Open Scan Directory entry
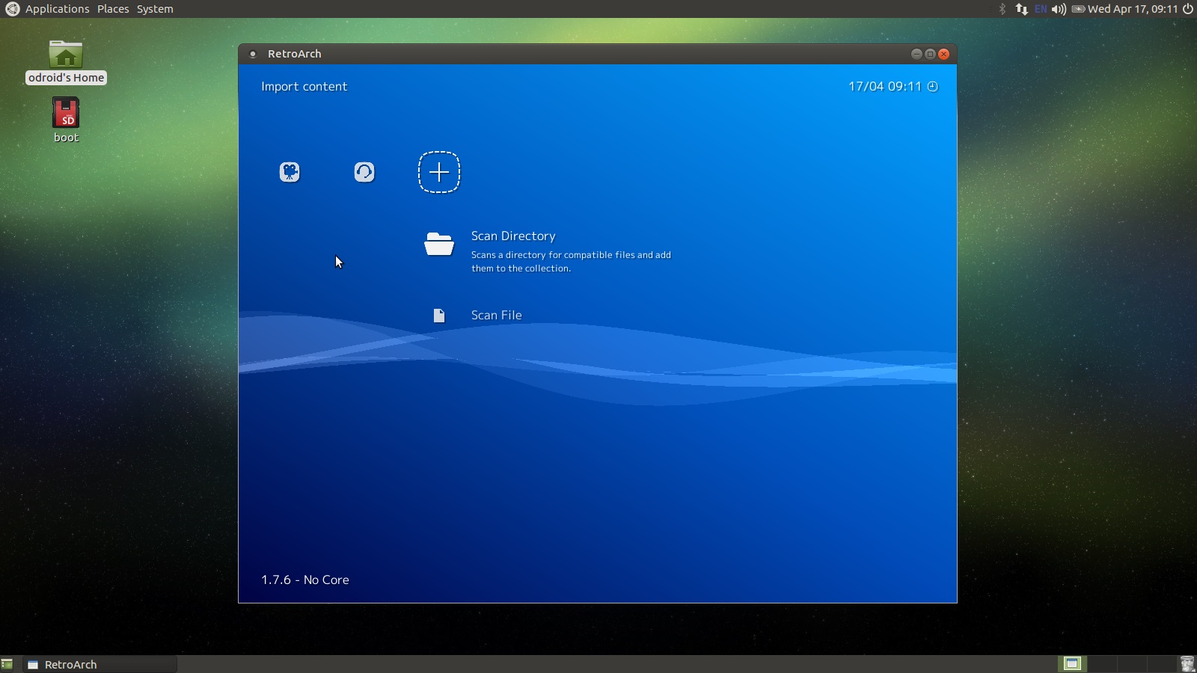 [x=513, y=236]
